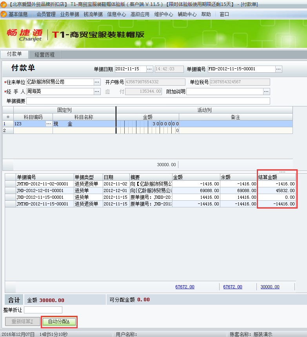Image resolution: width=307 pixels, height=337 pixels.
Task: Open date picker next to 单据日期
Action: click(x=149, y=69)
